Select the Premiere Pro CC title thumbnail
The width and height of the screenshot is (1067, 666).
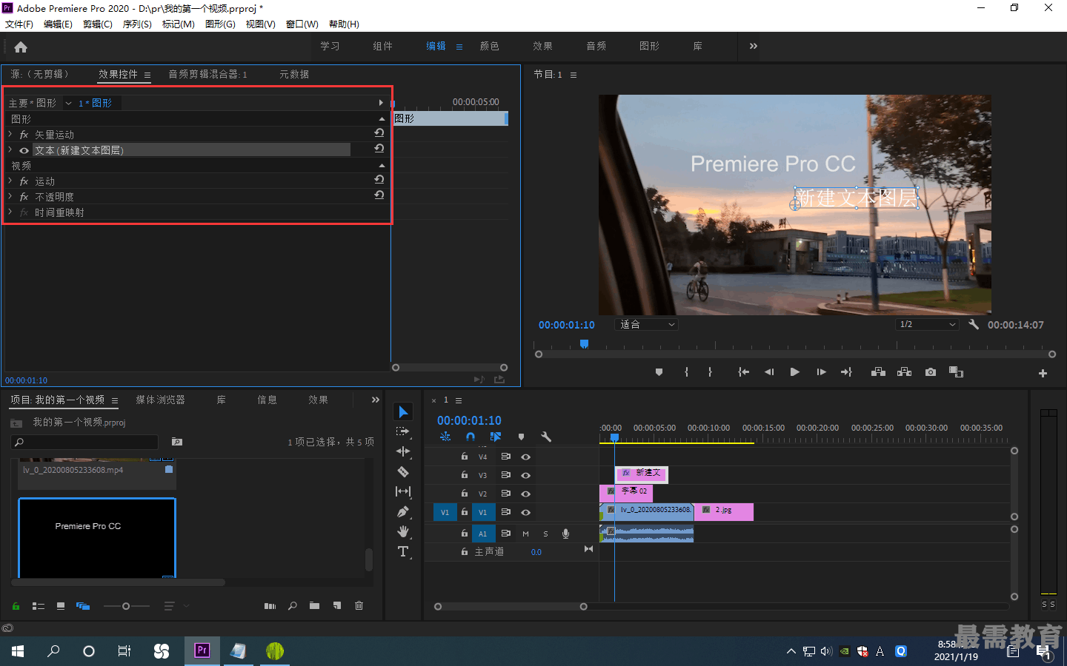(96, 538)
